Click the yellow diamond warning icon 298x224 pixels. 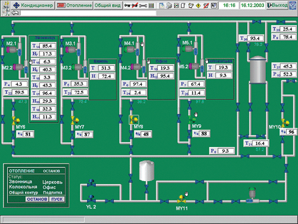point(198,6)
